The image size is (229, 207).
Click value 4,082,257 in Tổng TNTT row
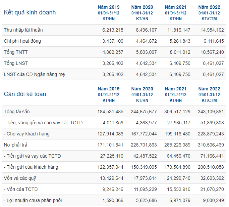click(113, 52)
